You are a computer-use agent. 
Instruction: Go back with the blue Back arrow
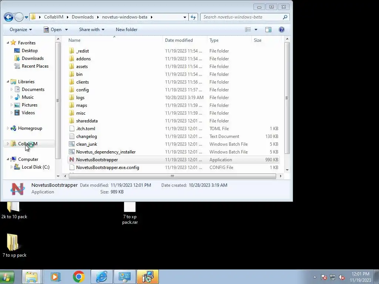coord(9,17)
